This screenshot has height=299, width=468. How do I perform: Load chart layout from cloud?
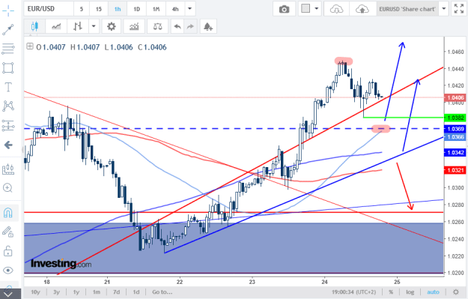coord(337,9)
